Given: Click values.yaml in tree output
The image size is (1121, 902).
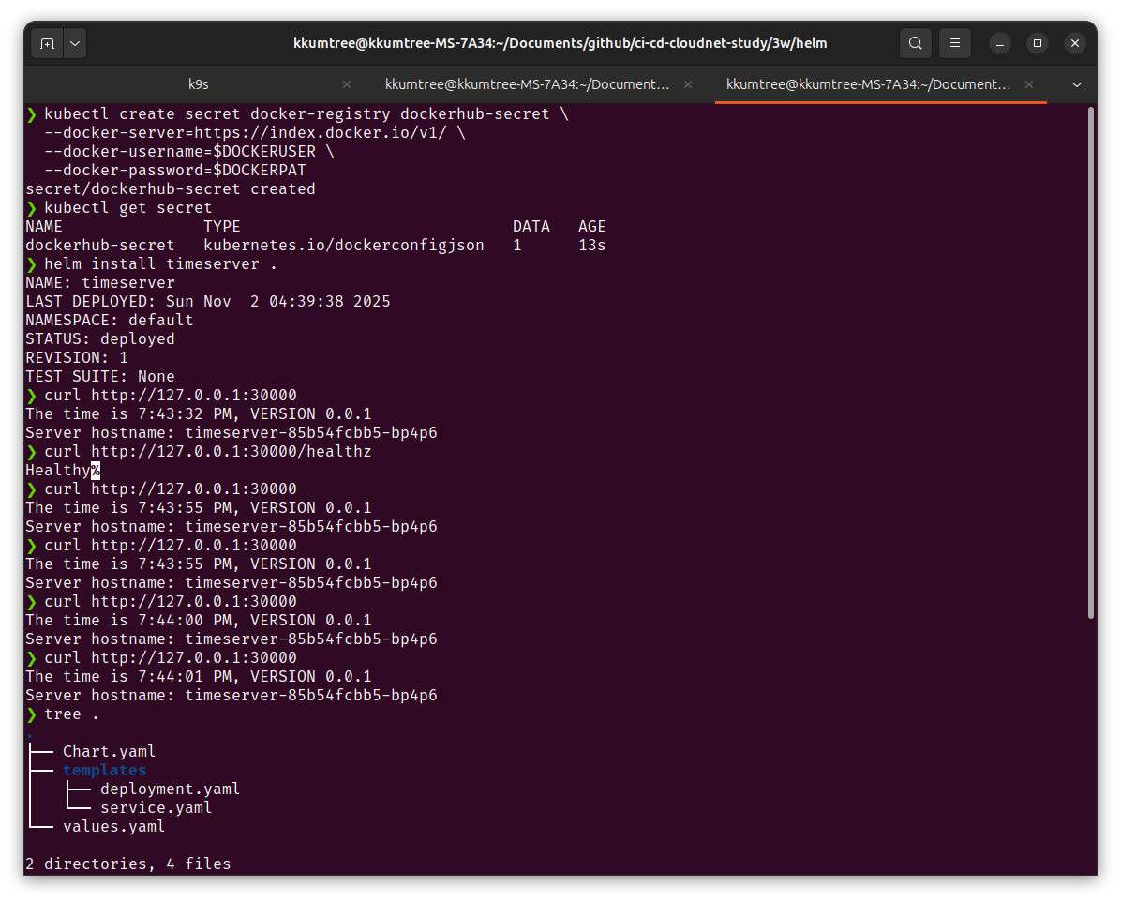Looking at the screenshot, I should pos(113,826).
